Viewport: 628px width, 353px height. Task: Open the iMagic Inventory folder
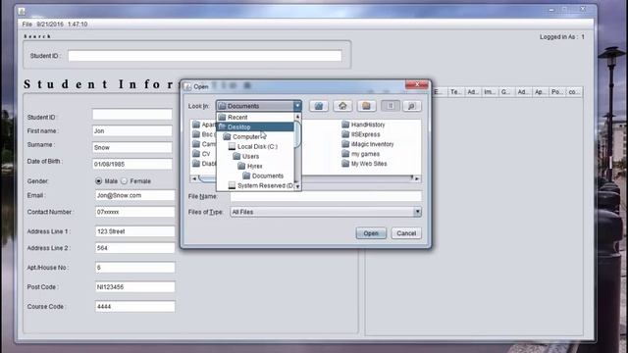click(x=368, y=144)
